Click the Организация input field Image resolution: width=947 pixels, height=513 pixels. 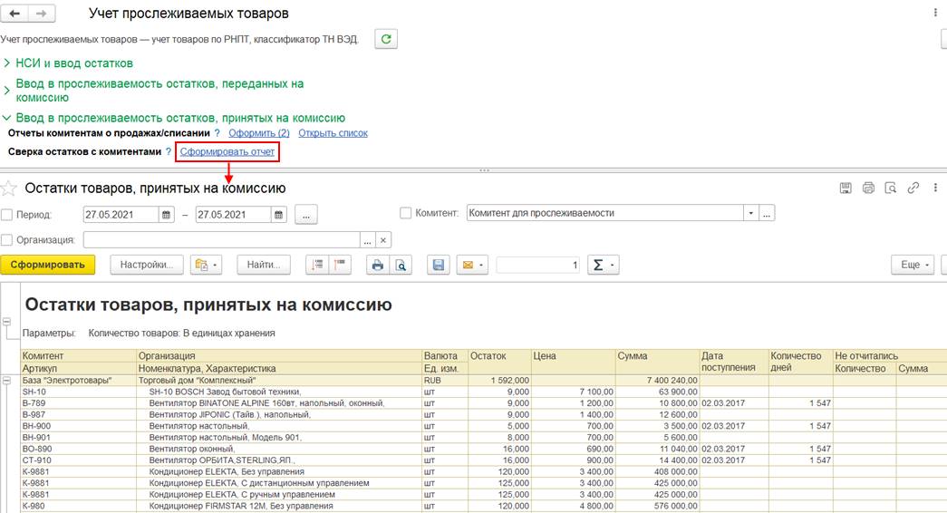[x=222, y=240]
